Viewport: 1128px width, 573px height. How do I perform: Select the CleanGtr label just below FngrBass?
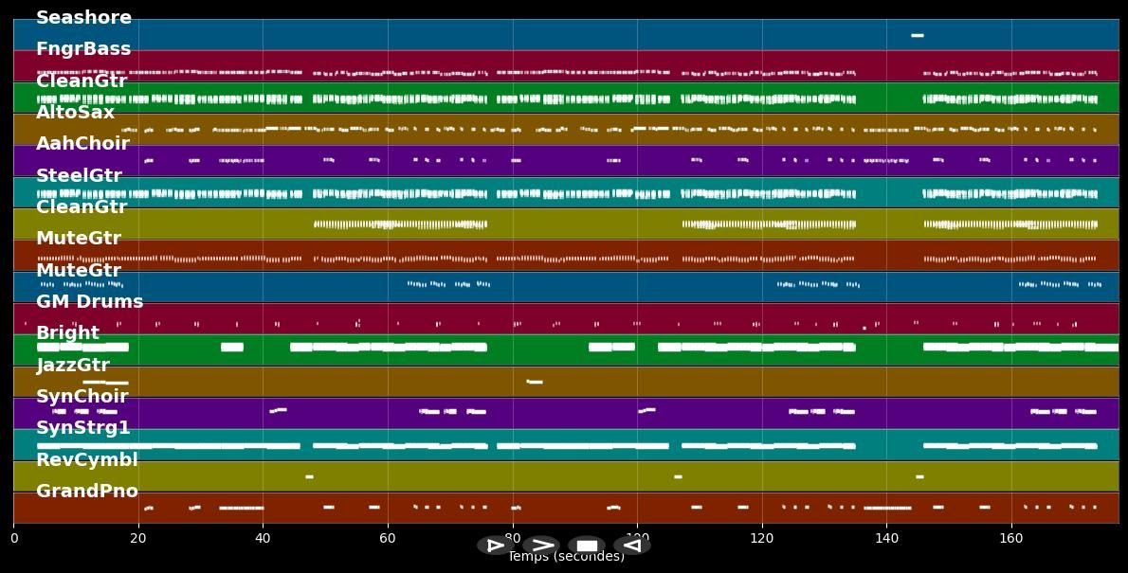(82, 81)
